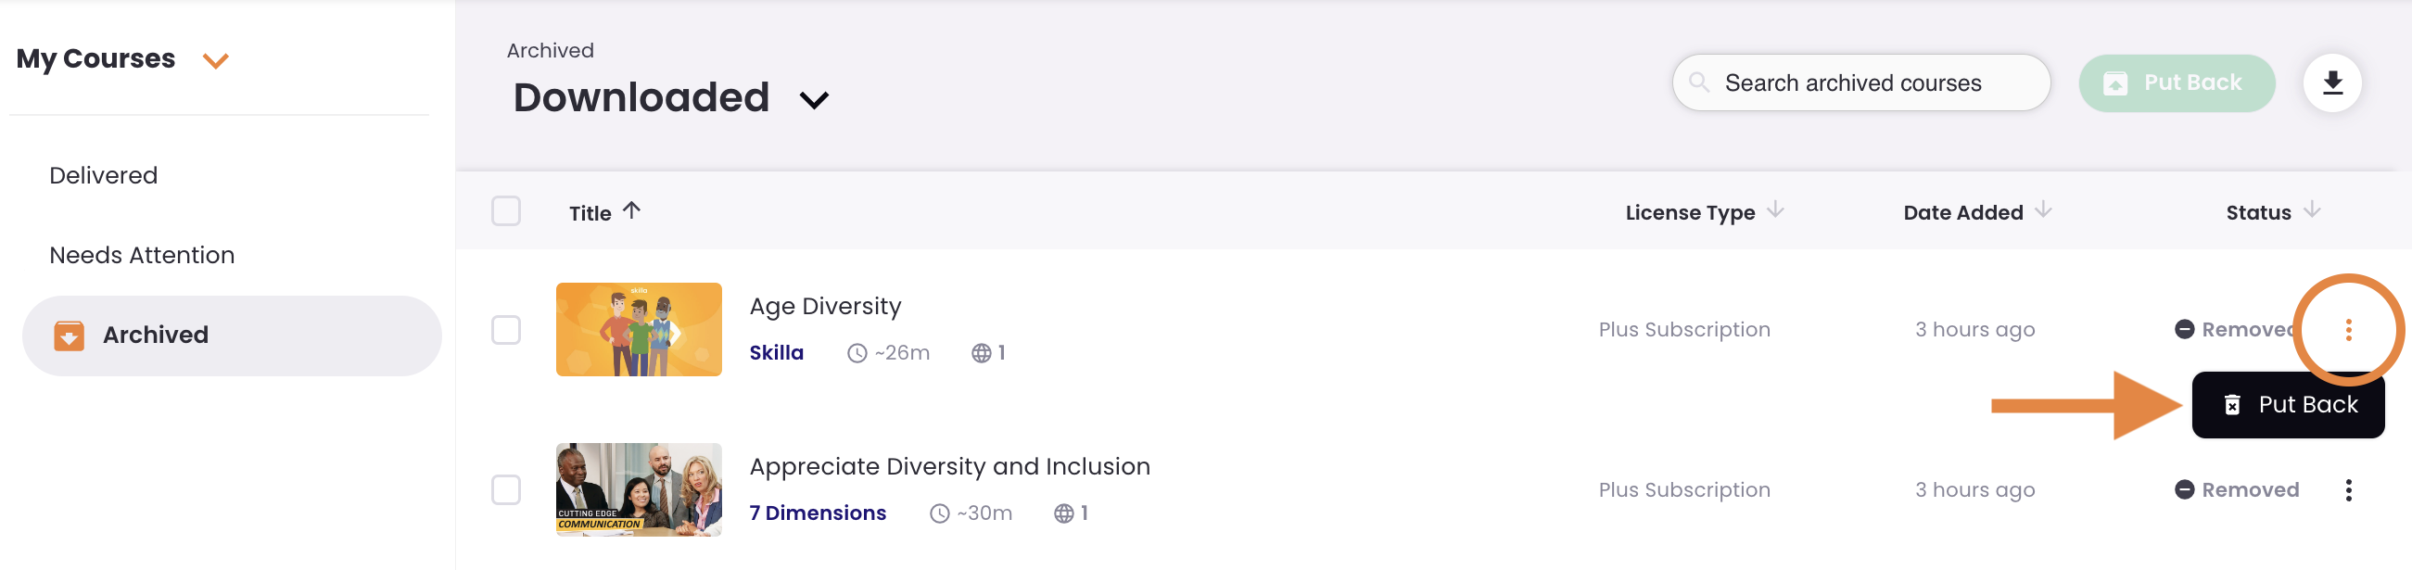Sort by Title ascending arrow
The image size is (2412, 570).
tap(632, 210)
